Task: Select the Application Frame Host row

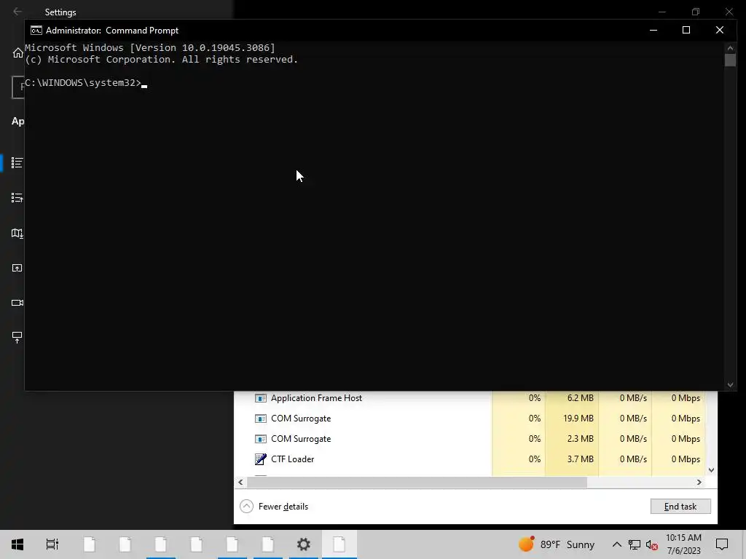Action: click(x=470, y=398)
